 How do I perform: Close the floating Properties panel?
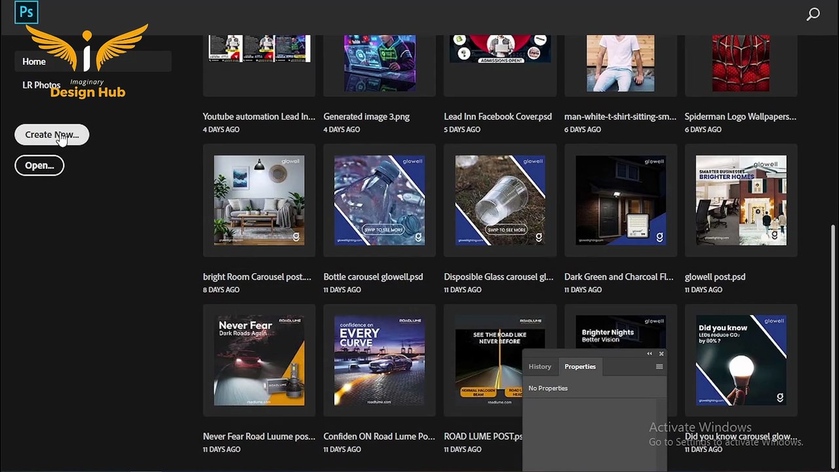click(661, 354)
